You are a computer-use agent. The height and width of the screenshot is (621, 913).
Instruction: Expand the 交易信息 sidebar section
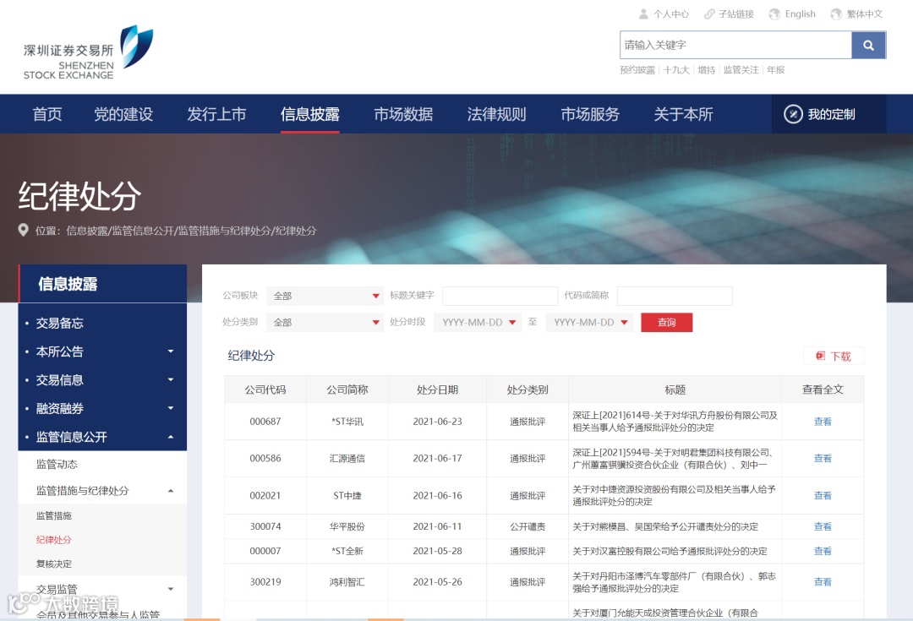coord(171,379)
